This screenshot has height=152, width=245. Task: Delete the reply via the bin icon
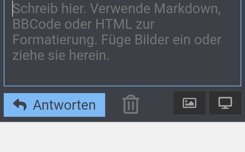tap(131, 104)
